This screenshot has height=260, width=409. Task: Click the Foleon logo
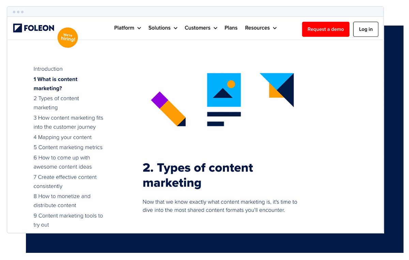coord(33,28)
